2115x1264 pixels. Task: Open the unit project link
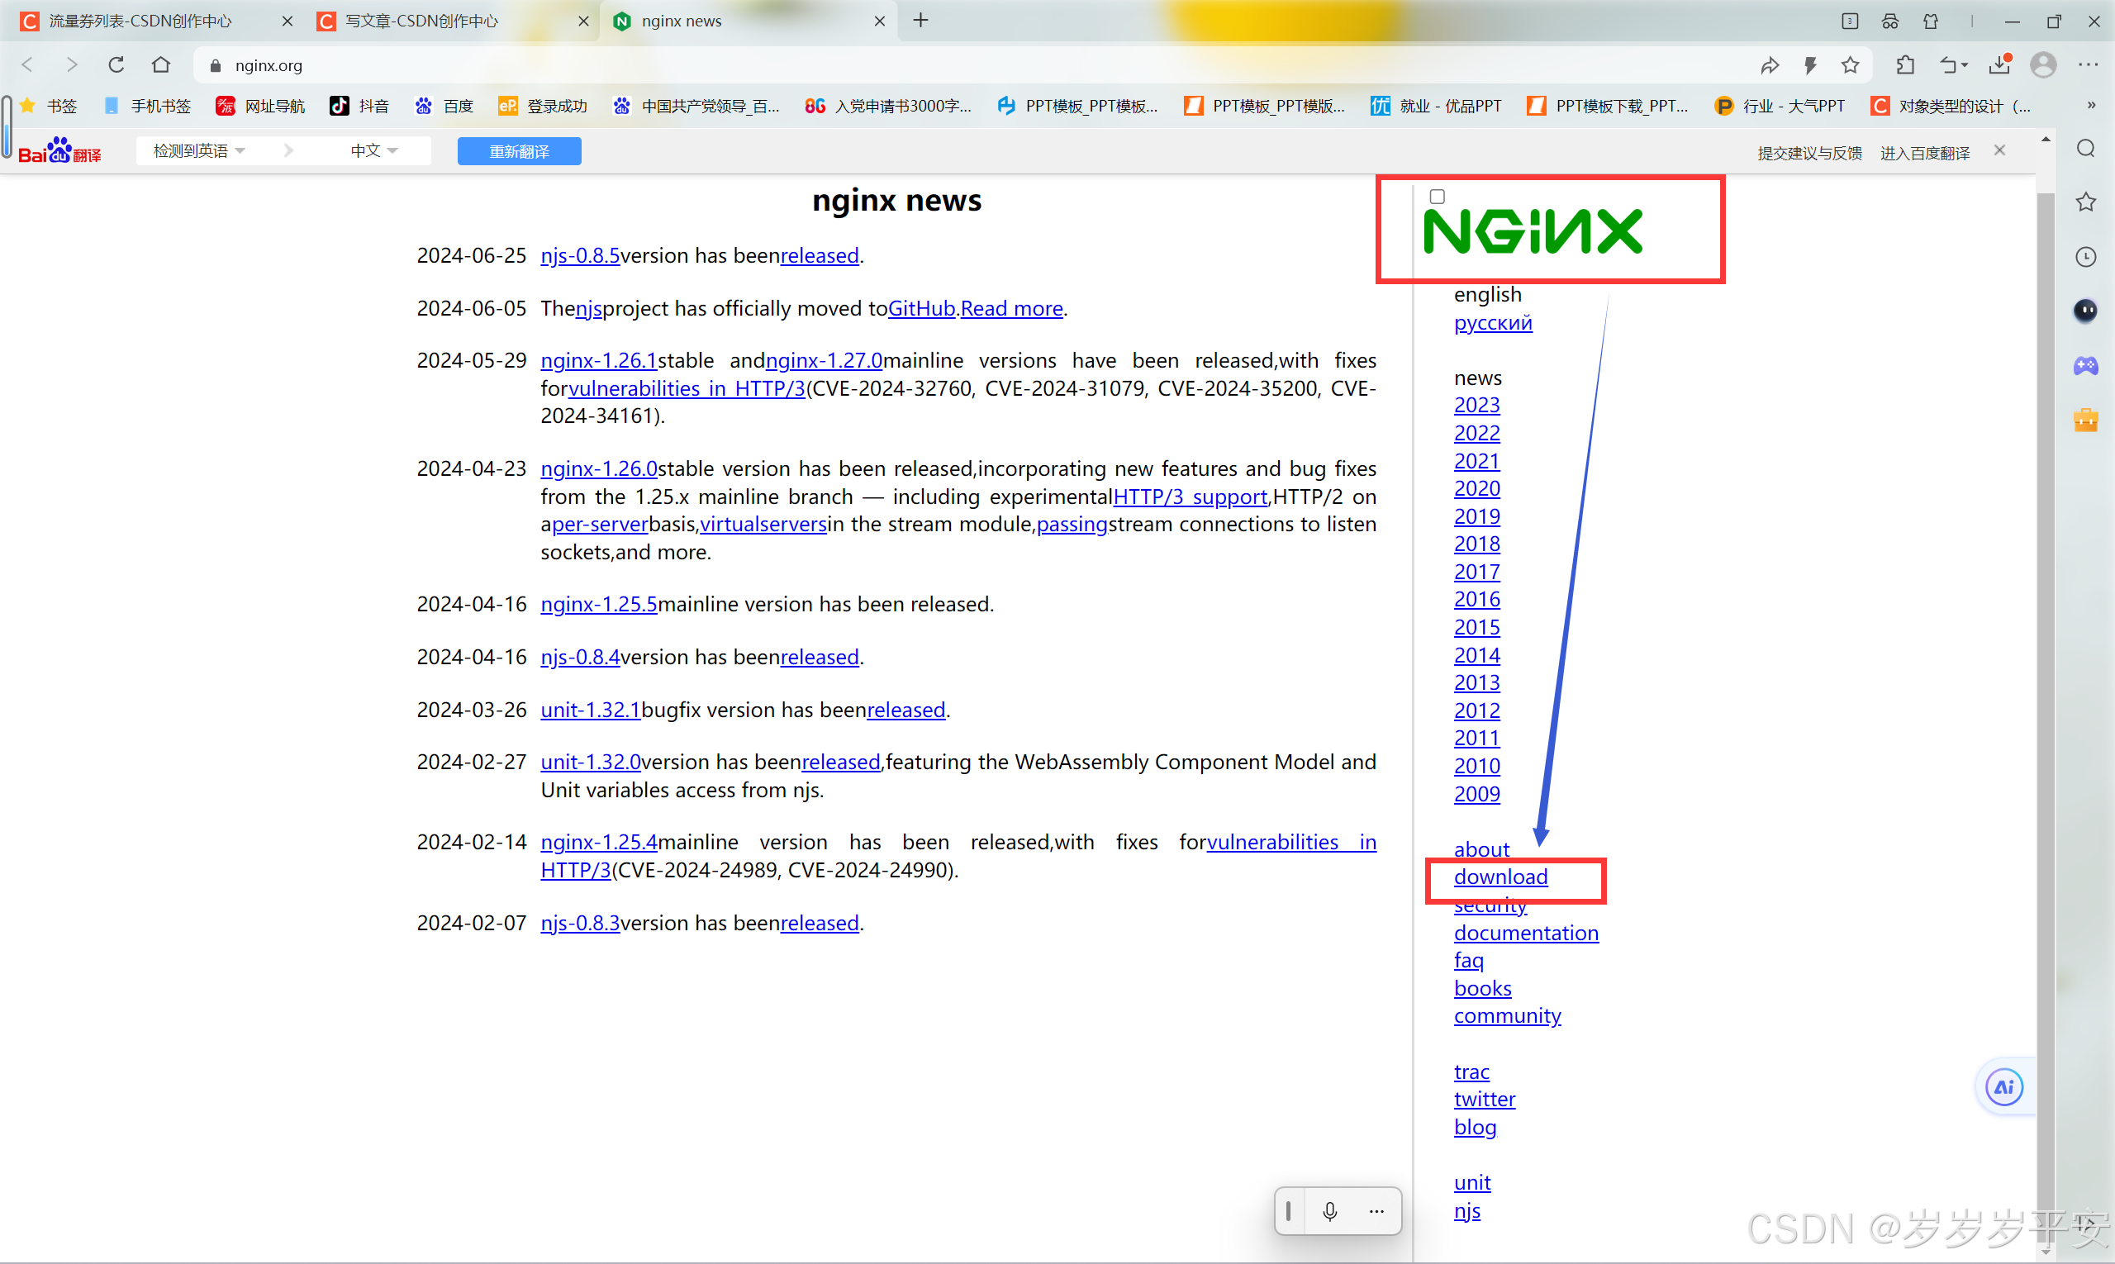[x=1472, y=1182]
